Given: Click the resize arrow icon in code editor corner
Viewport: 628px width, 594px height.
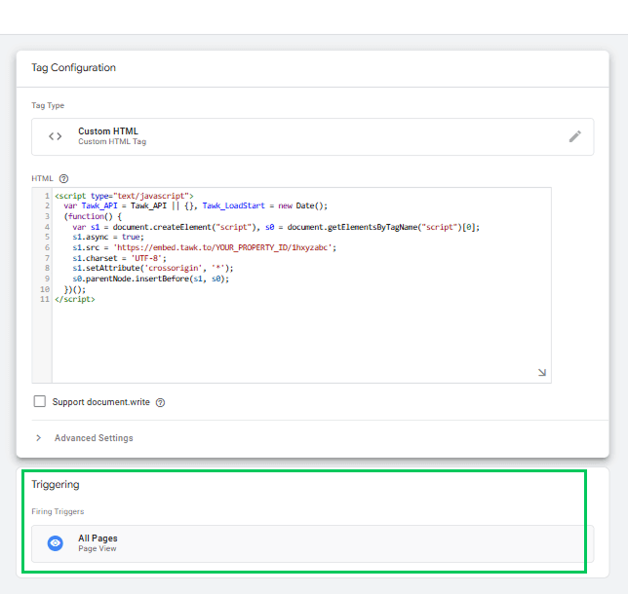Looking at the screenshot, I should (x=542, y=372).
